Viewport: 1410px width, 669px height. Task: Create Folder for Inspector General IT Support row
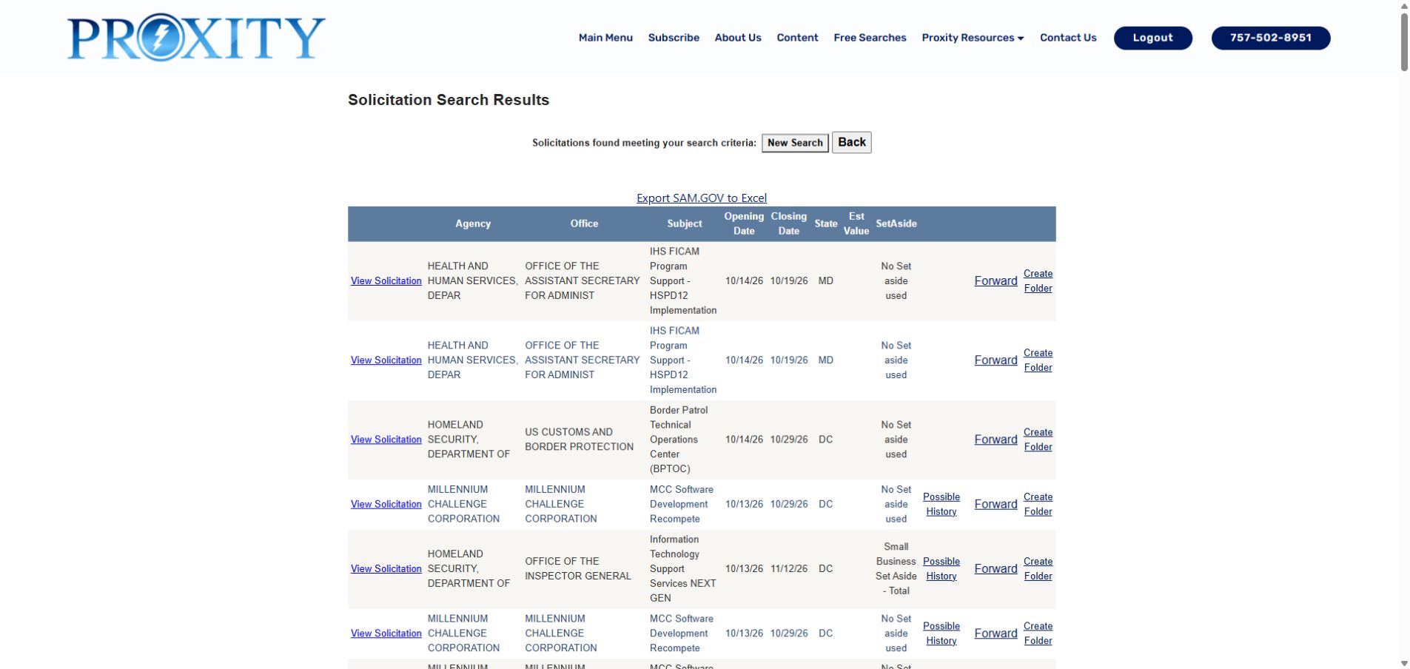tap(1038, 569)
